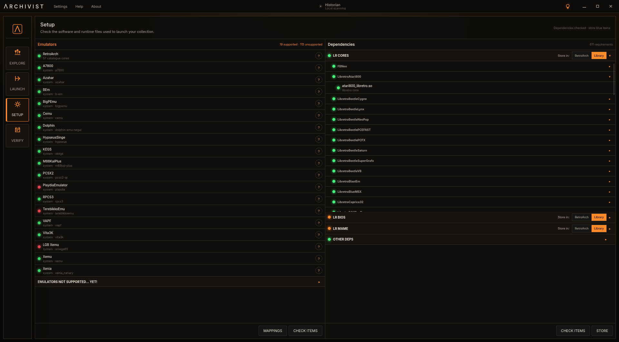Viewport: 619px width, 342px height.
Task: Open help for Xemu emulator
Action: pyautogui.click(x=319, y=259)
